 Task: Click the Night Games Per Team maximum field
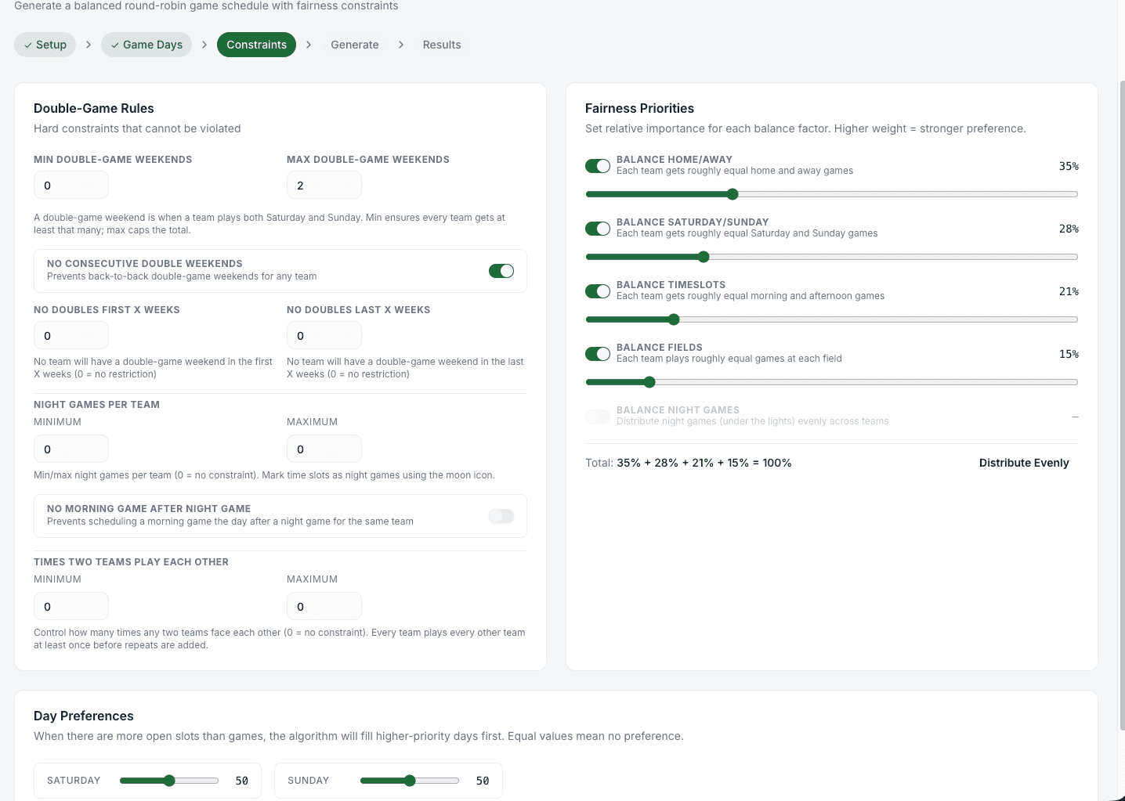coord(324,449)
